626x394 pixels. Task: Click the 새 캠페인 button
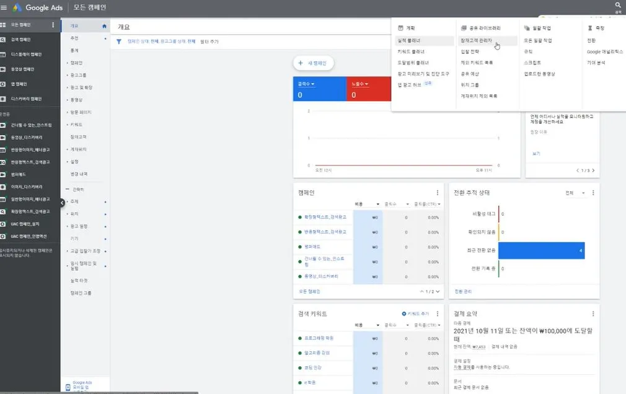[x=314, y=63]
